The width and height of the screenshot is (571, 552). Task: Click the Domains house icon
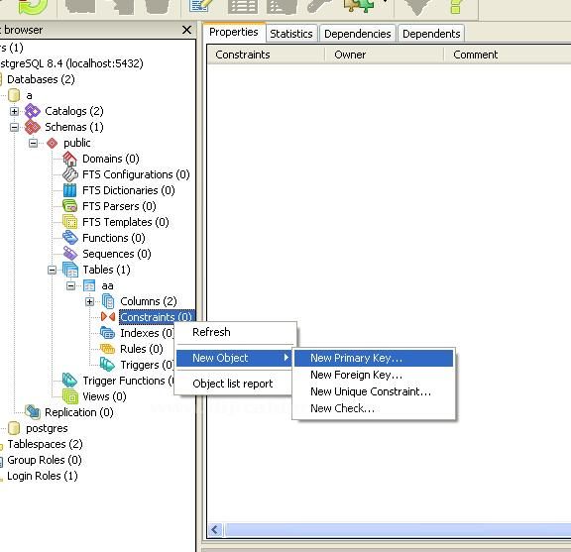(70, 159)
